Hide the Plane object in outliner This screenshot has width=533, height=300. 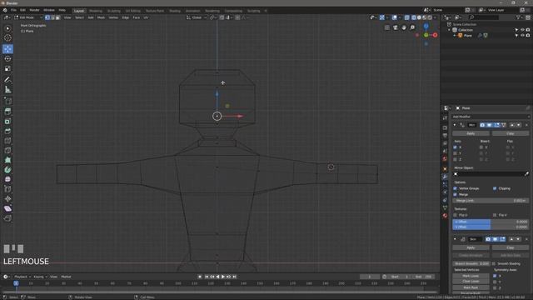[522, 35]
